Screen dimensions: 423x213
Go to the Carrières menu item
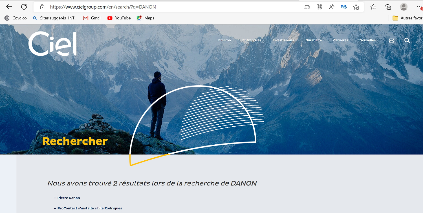(x=340, y=40)
